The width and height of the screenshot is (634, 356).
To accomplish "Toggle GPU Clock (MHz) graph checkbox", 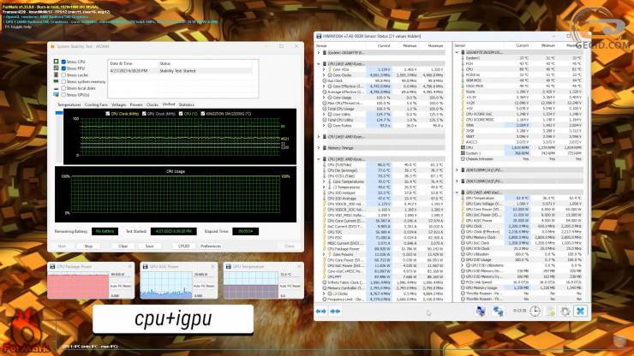I will tap(144, 114).
